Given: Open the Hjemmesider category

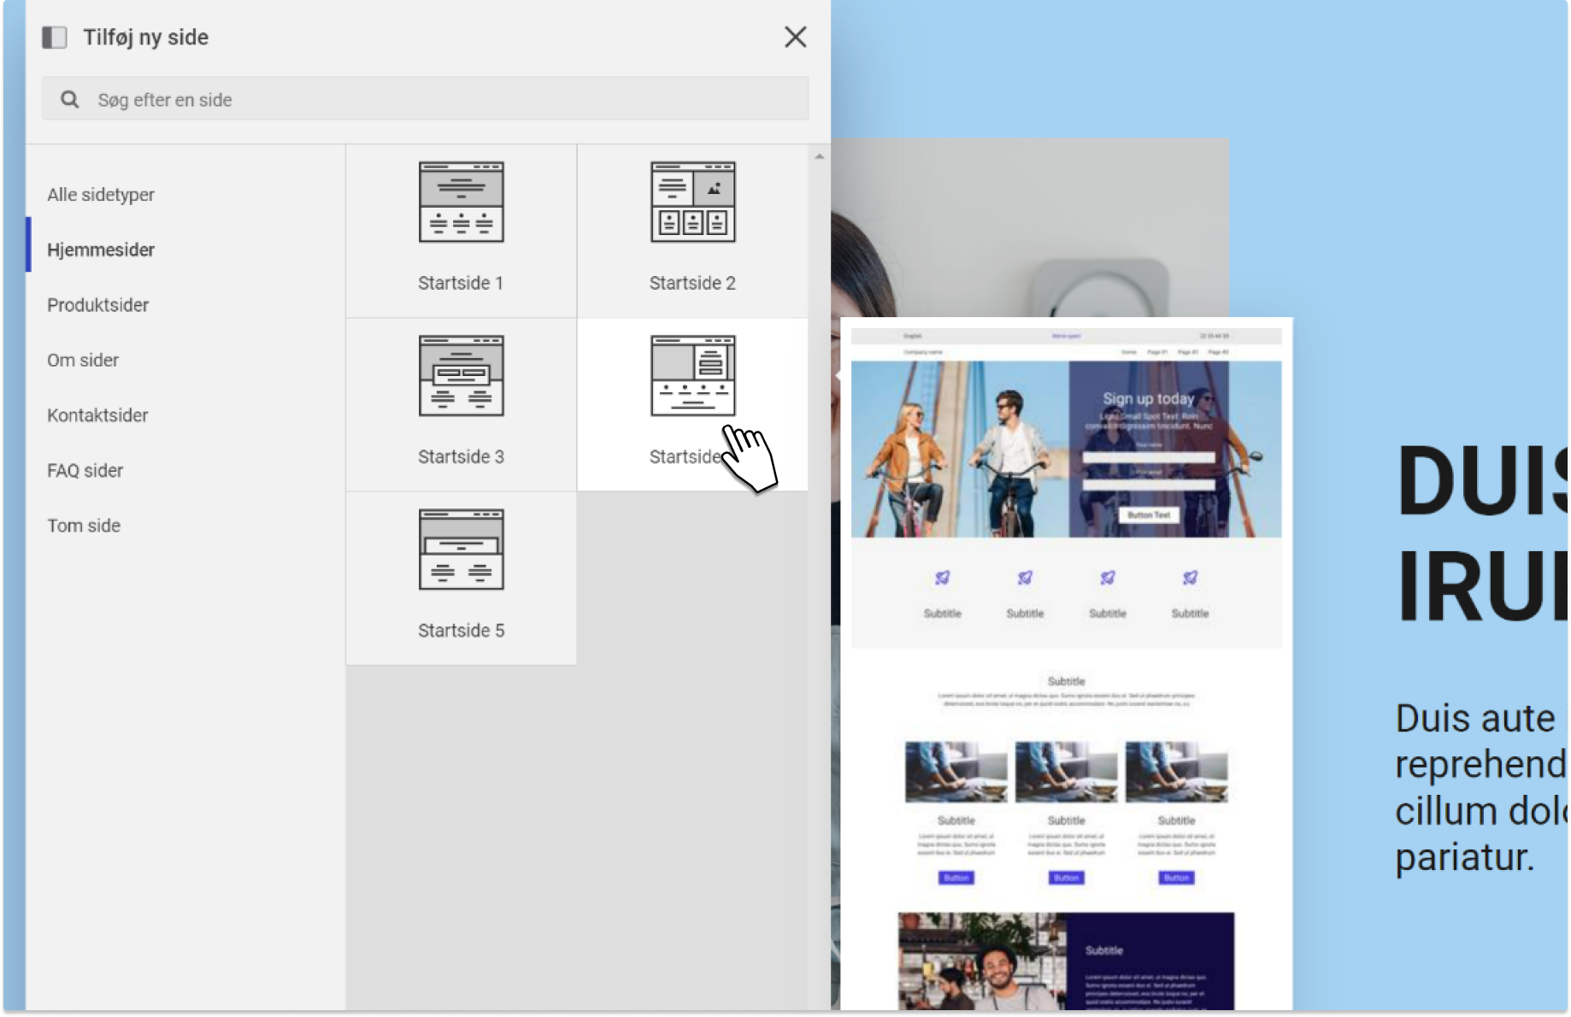Looking at the screenshot, I should 101,250.
